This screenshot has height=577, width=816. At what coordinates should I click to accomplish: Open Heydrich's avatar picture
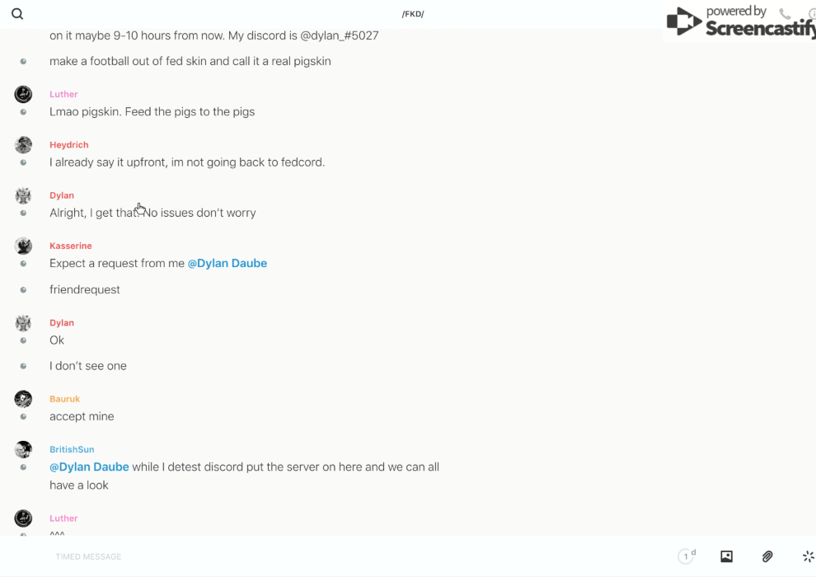(x=23, y=145)
